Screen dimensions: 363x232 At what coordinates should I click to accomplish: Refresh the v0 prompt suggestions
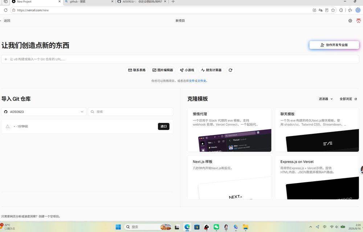point(231,70)
